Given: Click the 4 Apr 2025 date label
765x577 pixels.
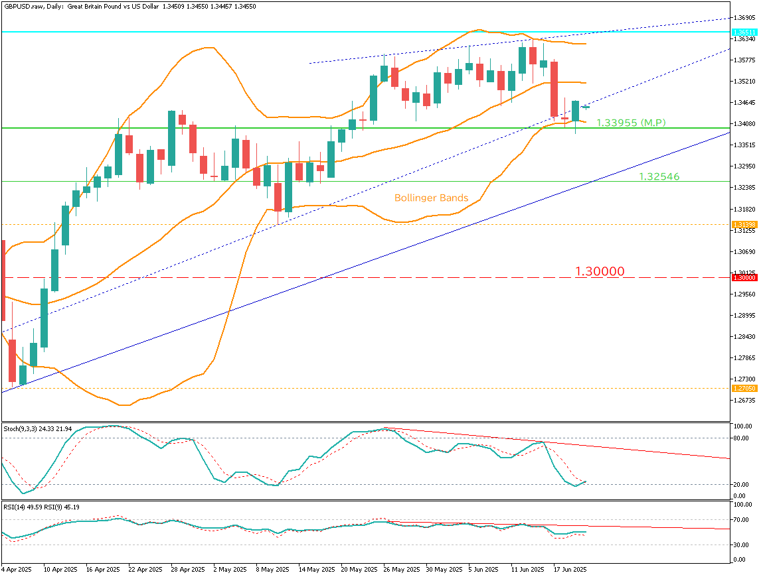Looking at the screenshot, I should click(17, 569).
